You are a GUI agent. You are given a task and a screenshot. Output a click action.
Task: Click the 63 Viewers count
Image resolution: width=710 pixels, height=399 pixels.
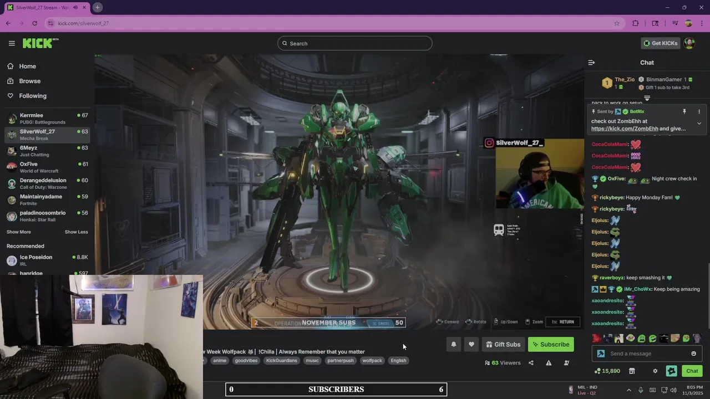tap(503, 363)
